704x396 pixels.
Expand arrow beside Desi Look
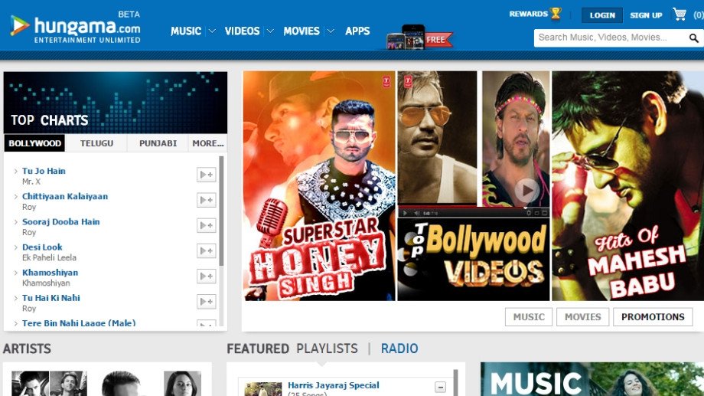point(16,247)
